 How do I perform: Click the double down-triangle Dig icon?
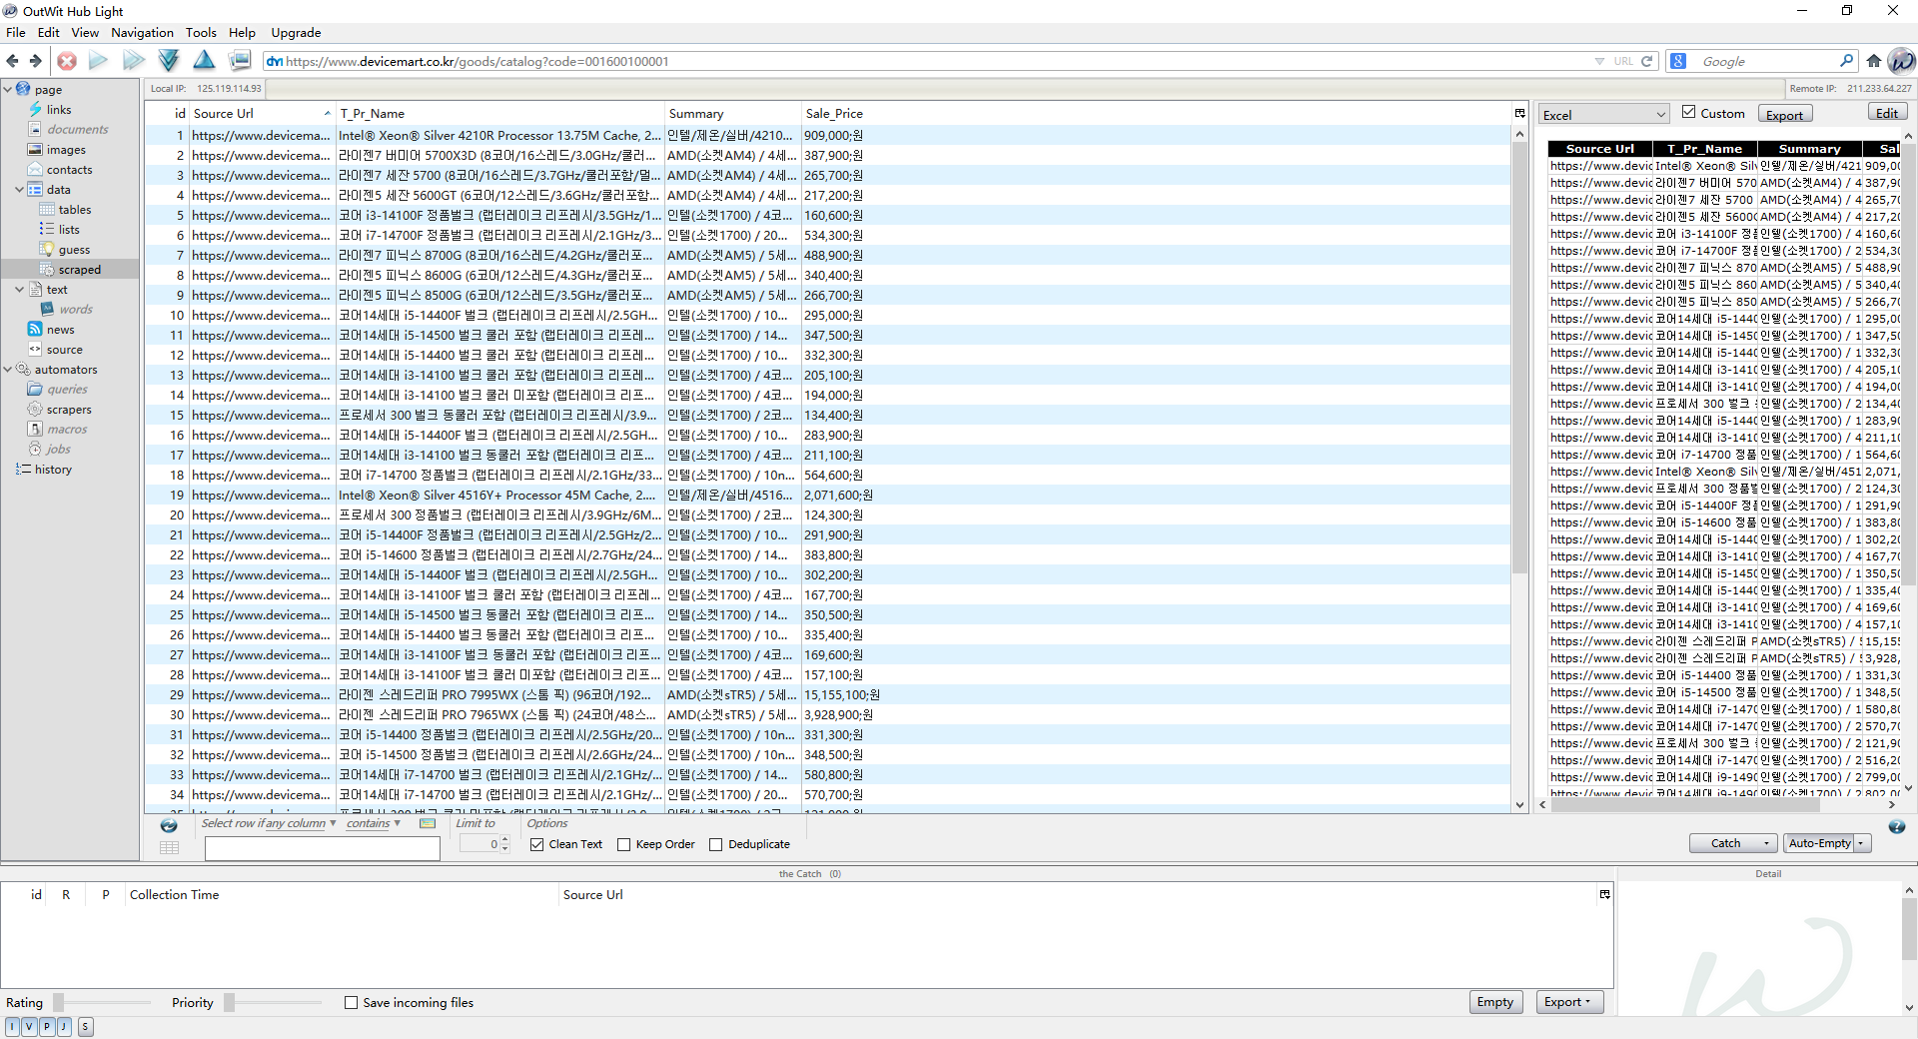[169, 61]
